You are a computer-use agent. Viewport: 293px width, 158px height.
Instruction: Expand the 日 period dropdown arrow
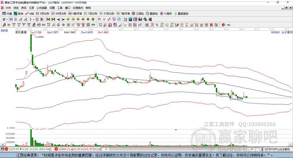[7, 19]
